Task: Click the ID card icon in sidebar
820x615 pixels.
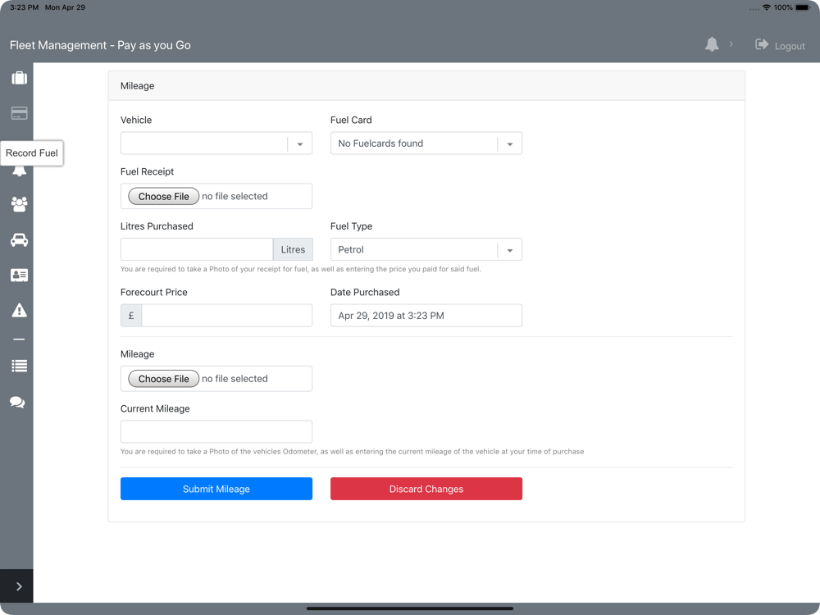Action: (x=19, y=276)
